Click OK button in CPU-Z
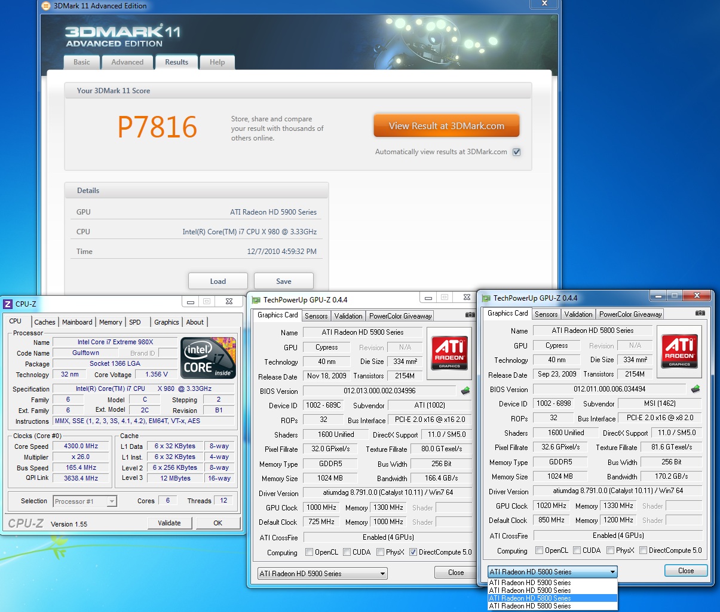 point(218,523)
